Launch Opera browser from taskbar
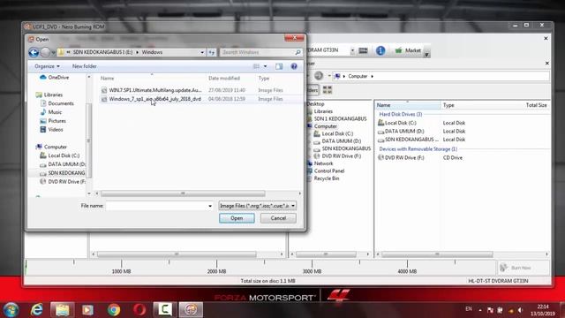Viewport: 565px width, 318px height. (139, 310)
